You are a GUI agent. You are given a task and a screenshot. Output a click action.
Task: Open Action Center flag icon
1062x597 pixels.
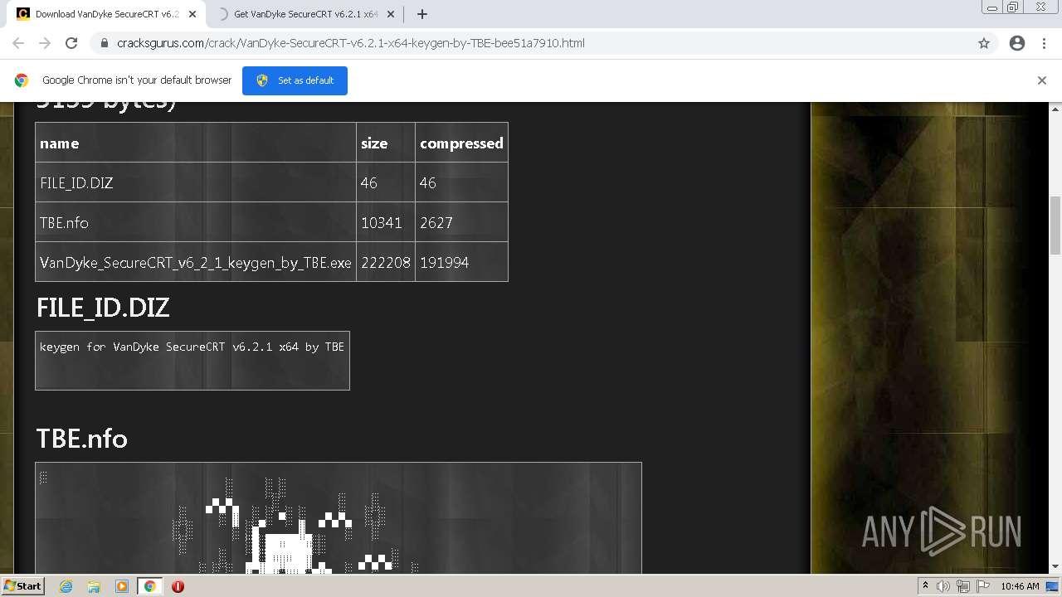tap(983, 586)
